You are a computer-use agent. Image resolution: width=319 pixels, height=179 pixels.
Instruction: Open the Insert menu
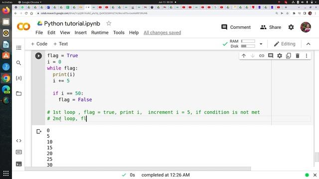pyautogui.click(x=81, y=33)
